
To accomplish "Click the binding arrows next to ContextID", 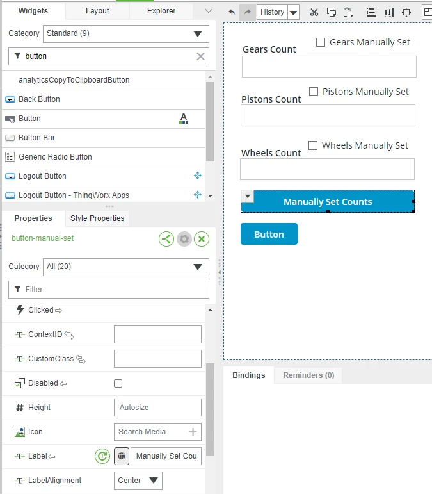I will coord(69,335).
